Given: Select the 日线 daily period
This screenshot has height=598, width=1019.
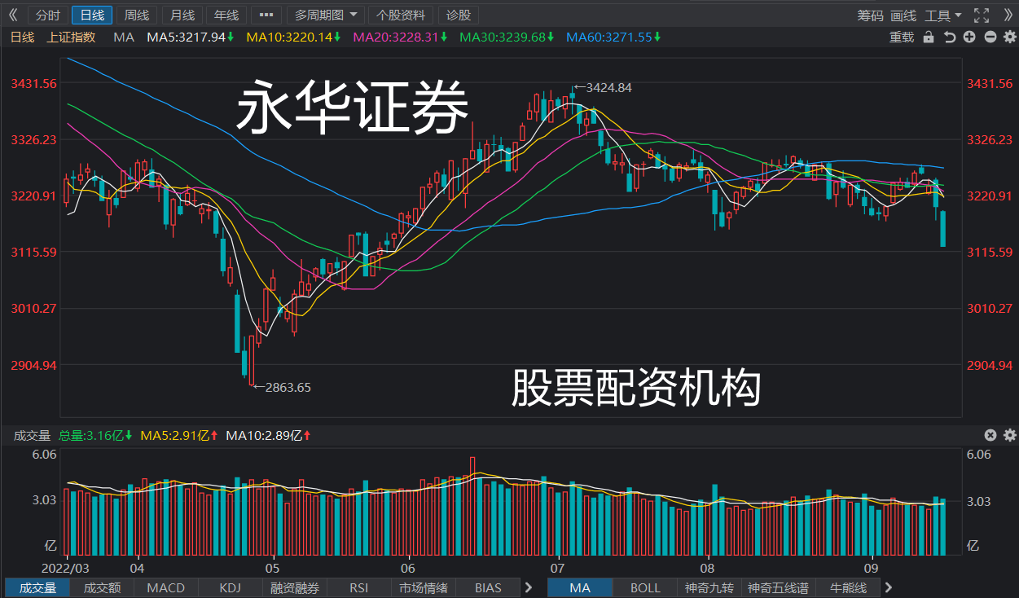Looking at the screenshot, I should coord(92,15).
